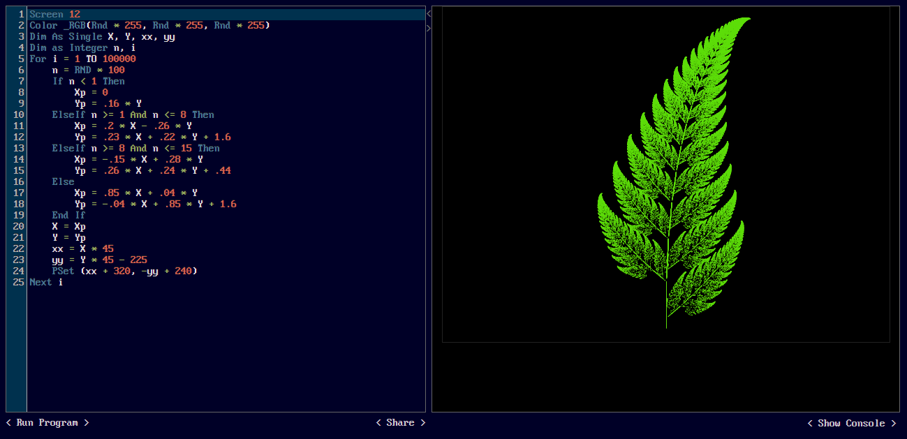
Task: Click 'Dim as Integer n, i' line
Action: (x=82, y=47)
